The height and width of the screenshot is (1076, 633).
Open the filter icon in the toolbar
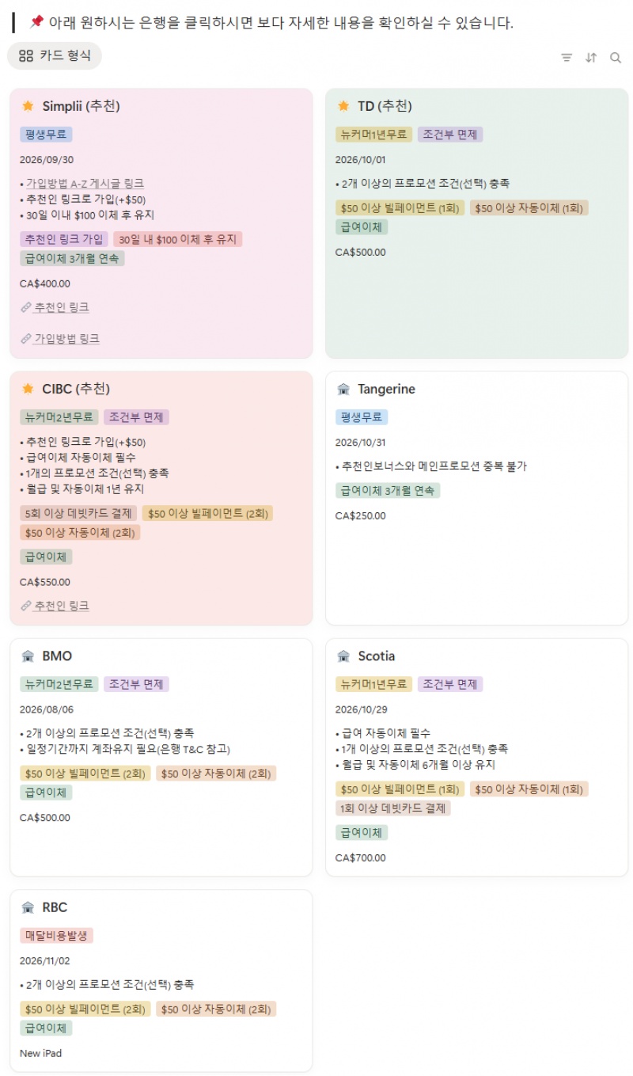[567, 57]
